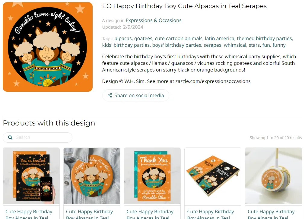Open the birthday invitation product thumbnail

pyautogui.click(x=31, y=176)
